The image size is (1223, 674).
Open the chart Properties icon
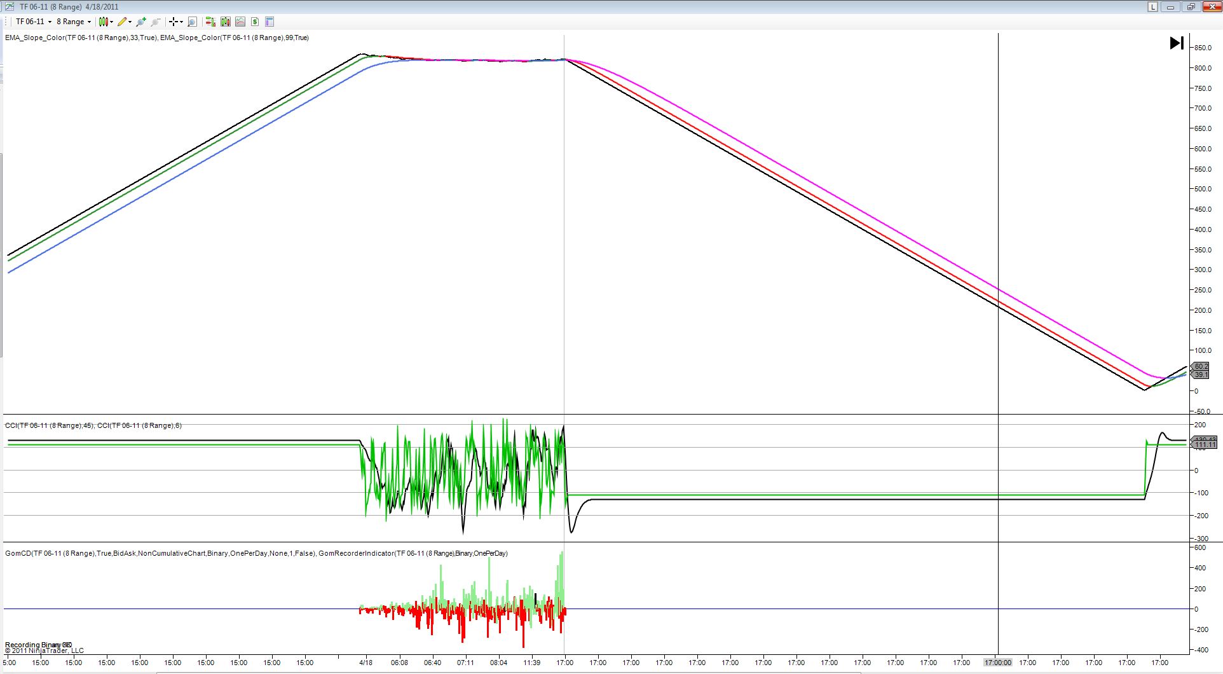pyautogui.click(x=270, y=22)
